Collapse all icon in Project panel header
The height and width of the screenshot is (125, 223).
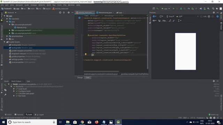click(x=64, y=12)
